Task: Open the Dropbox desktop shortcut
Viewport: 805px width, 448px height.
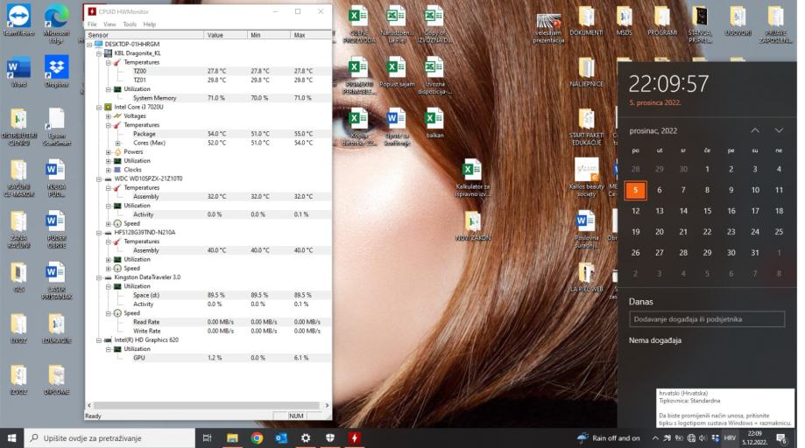Action: click(56, 68)
